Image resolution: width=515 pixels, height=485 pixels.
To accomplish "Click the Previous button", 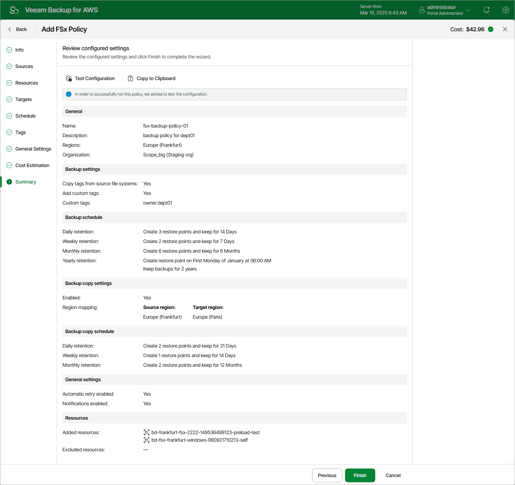I will coord(327,475).
